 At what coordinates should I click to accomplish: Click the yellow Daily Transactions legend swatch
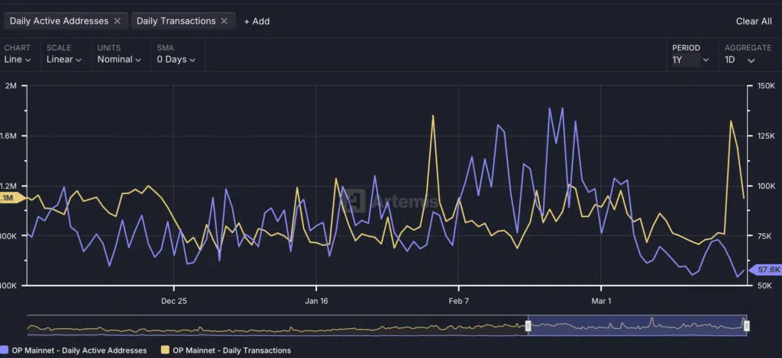[165, 350]
